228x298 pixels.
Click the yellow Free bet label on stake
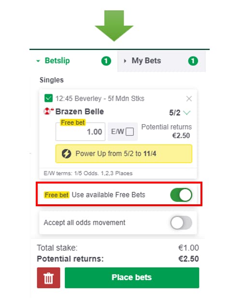[73, 123]
